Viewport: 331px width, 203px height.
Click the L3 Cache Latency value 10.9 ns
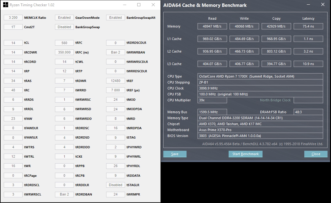pyautogui.click(x=308, y=64)
